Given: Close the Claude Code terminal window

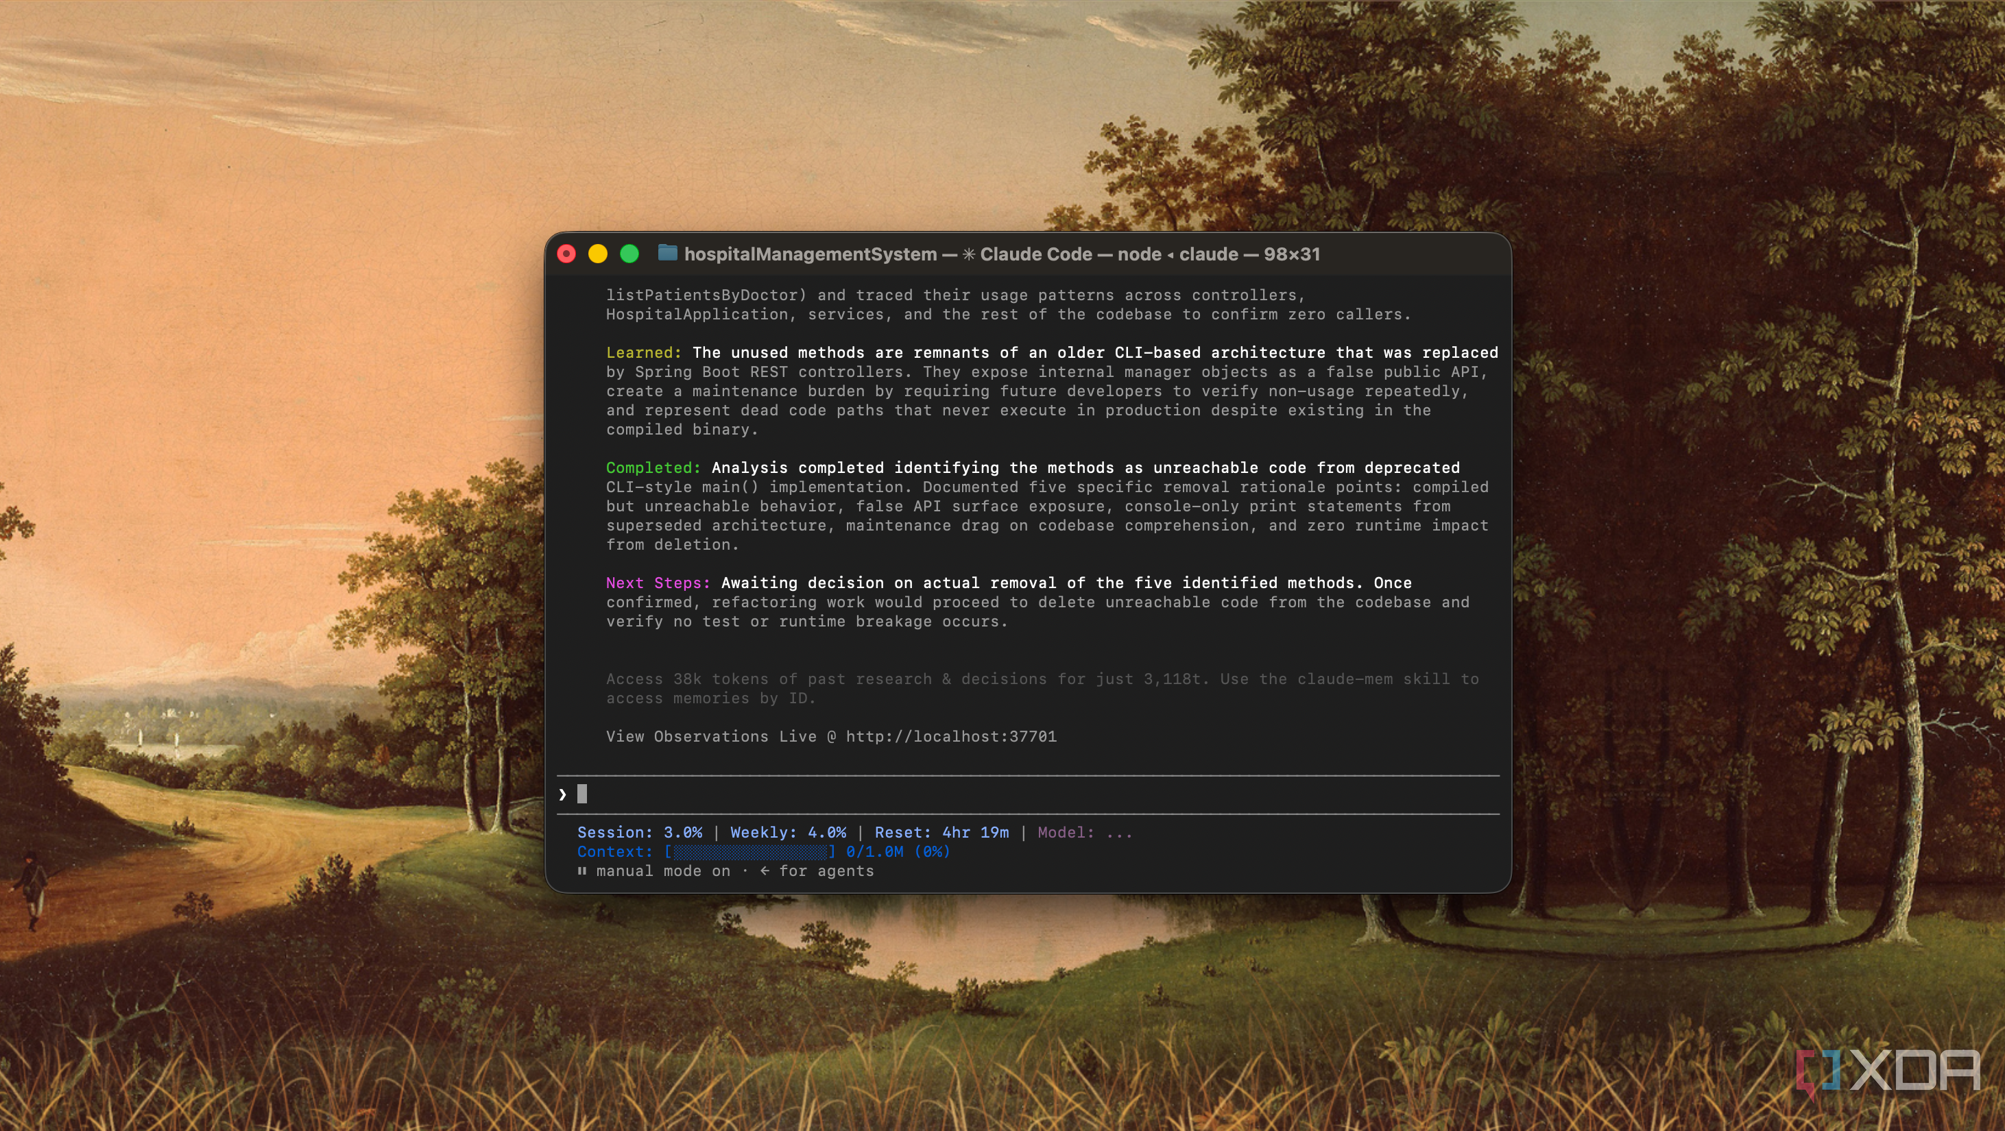Looking at the screenshot, I should (566, 254).
